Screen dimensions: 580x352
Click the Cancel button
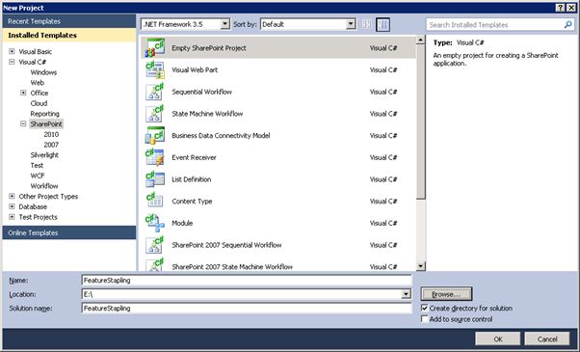coord(547,339)
